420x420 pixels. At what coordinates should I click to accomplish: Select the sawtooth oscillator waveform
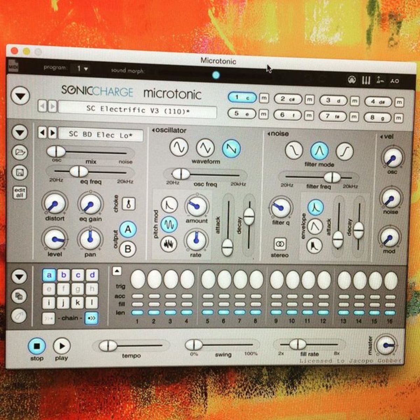click(231, 148)
